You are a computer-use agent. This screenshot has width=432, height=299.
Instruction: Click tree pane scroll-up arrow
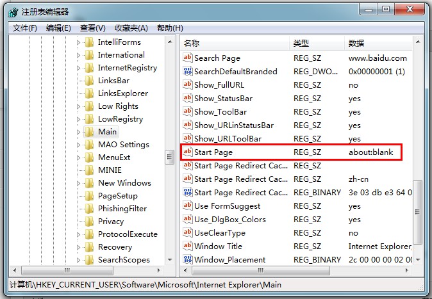(170, 42)
